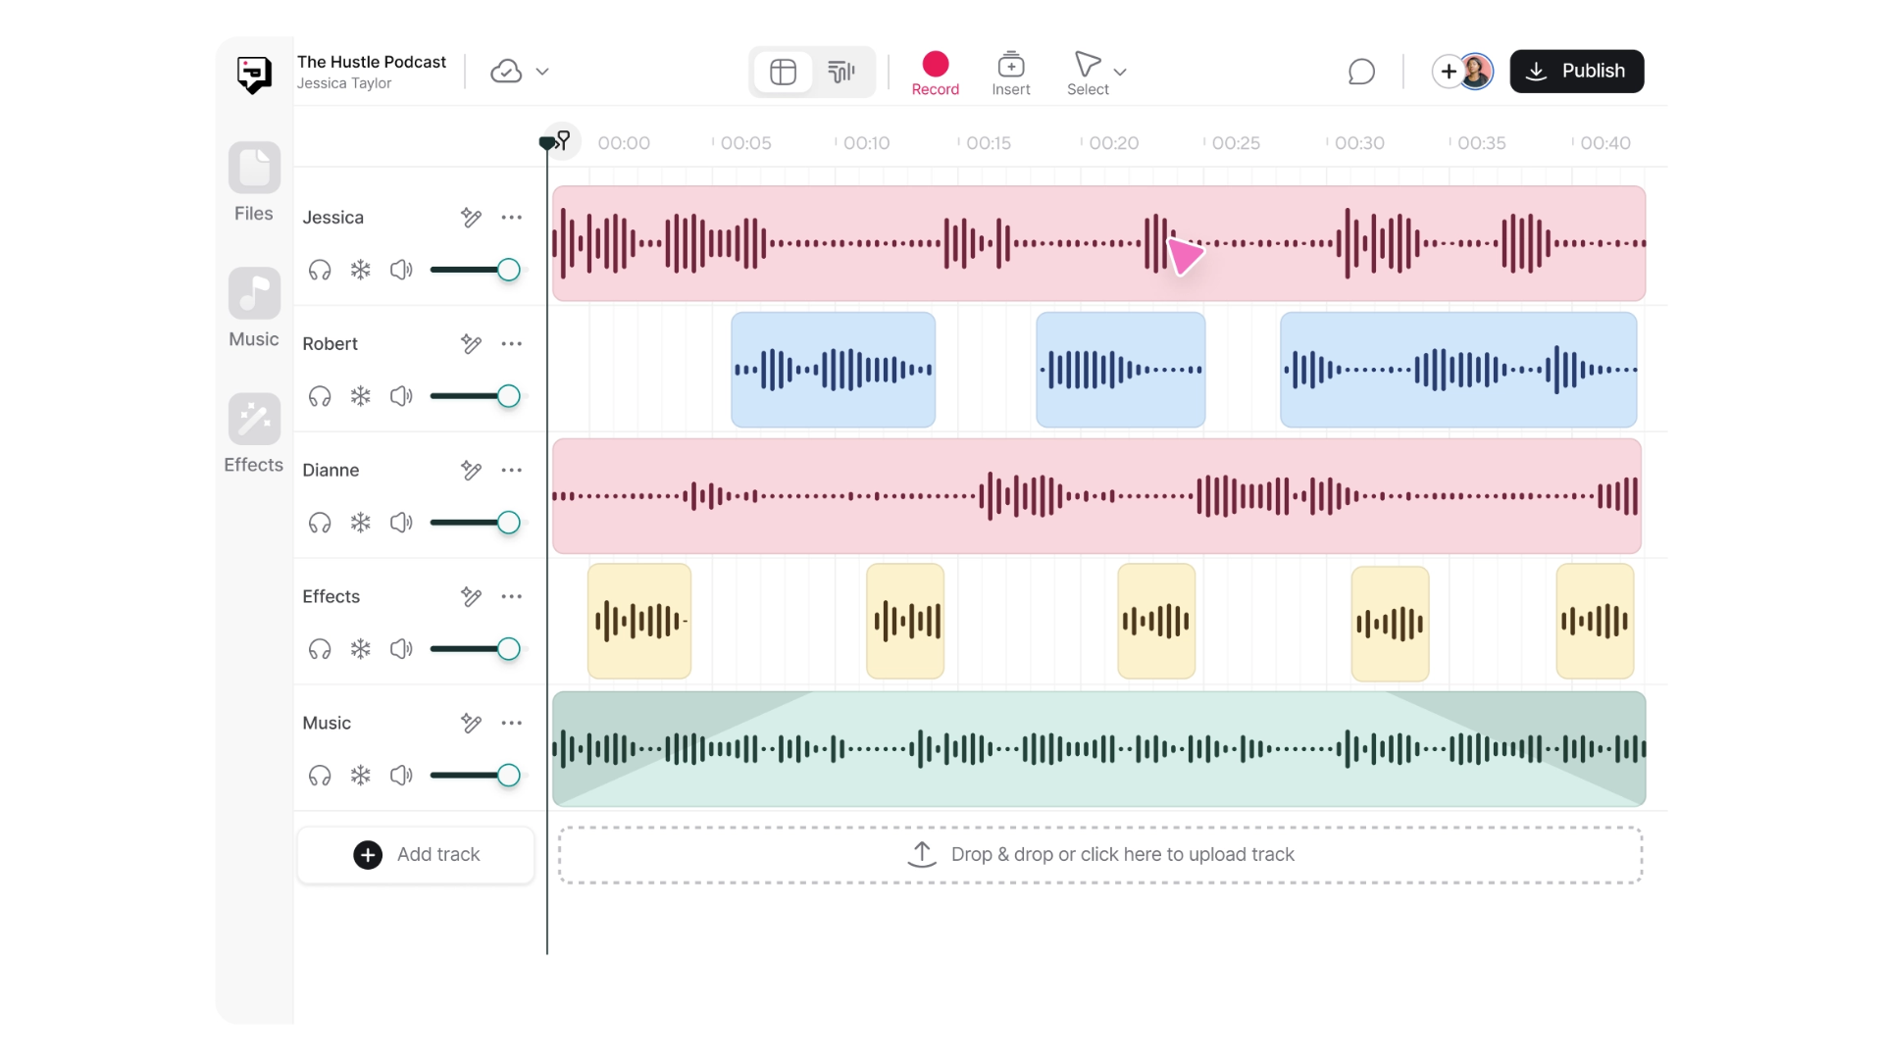The height and width of the screenshot is (1059, 1883).
Task: Publish the podcast
Action: coord(1577,72)
